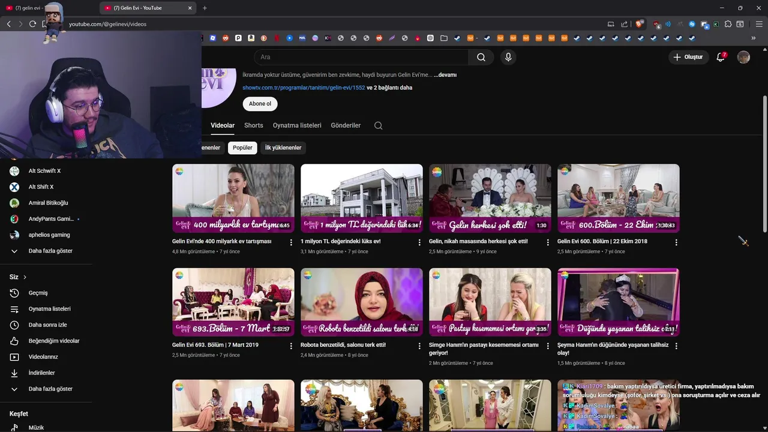Click the address bar URL

108,24
